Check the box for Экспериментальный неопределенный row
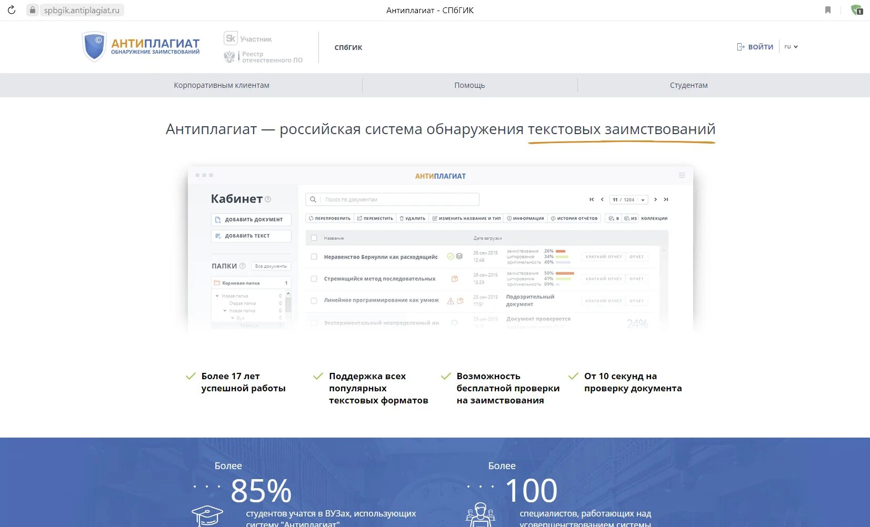 point(314,323)
